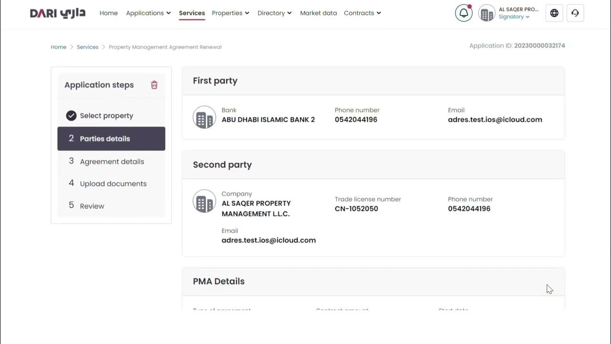Expand the Applications dropdown menu
This screenshot has width=611, height=344.
pyautogui.click(x=148, y=13)
